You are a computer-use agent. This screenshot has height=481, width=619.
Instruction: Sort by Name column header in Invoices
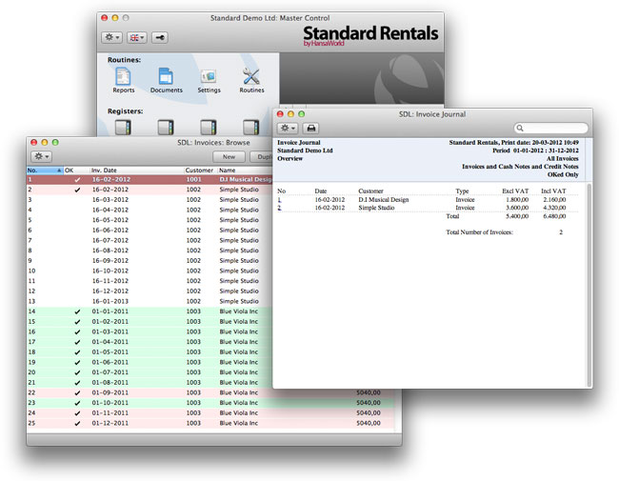click(x=245, y=170)
